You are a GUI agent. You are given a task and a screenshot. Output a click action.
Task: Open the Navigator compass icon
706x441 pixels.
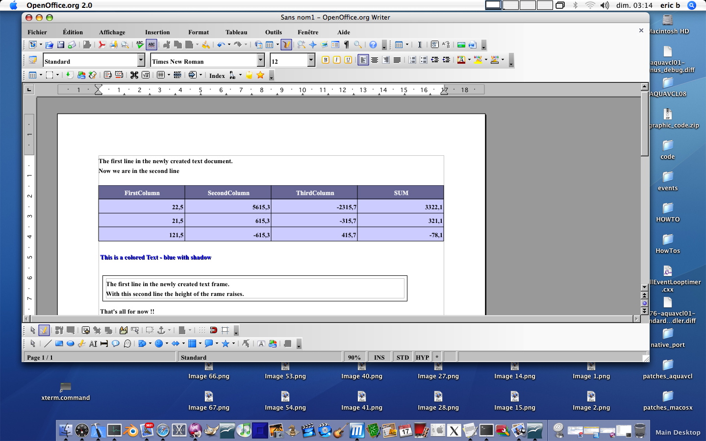[x=313, y=45]
